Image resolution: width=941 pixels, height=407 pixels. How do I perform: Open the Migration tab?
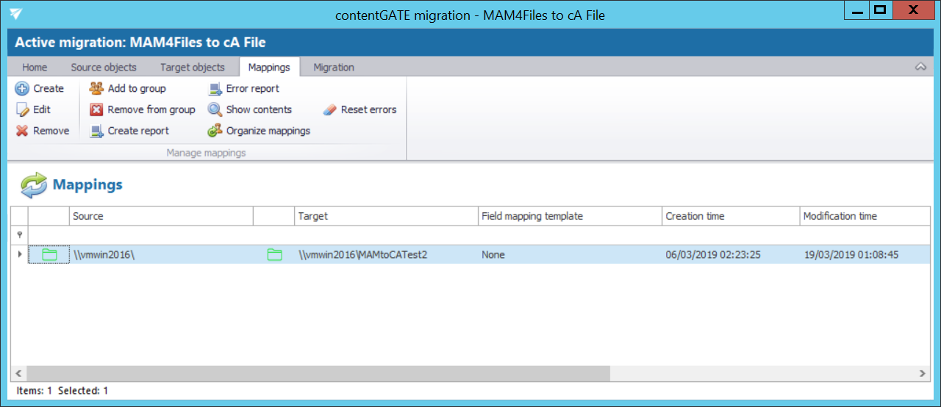334,68
